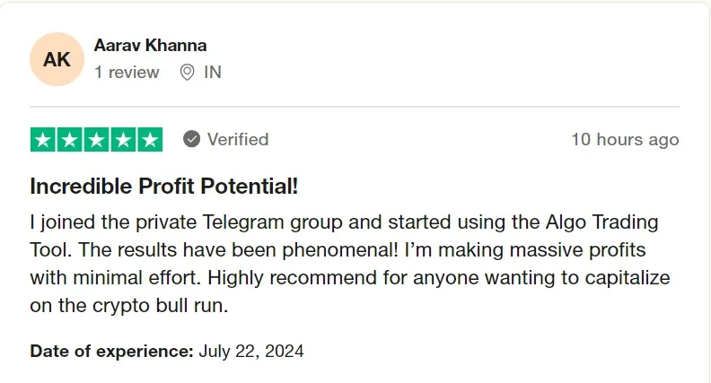Select the IN country label

213,72
